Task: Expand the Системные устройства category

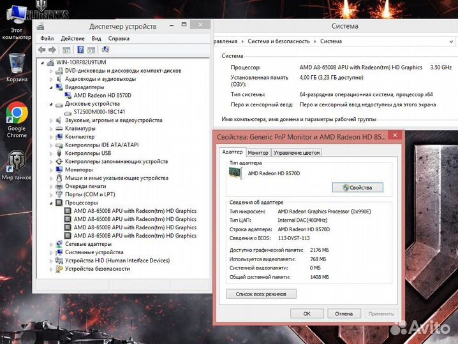Action: pos(51,252)
